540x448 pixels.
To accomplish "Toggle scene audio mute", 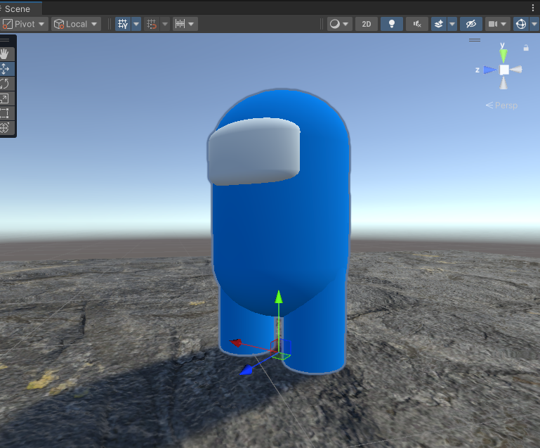I will point(417,24).
